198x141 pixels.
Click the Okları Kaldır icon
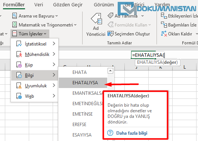click(x=164, y=34)
